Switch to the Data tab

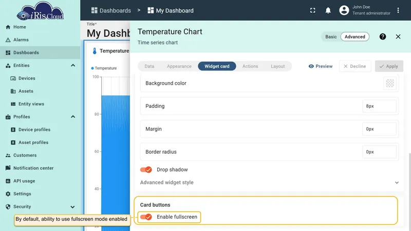coord(150,66)
